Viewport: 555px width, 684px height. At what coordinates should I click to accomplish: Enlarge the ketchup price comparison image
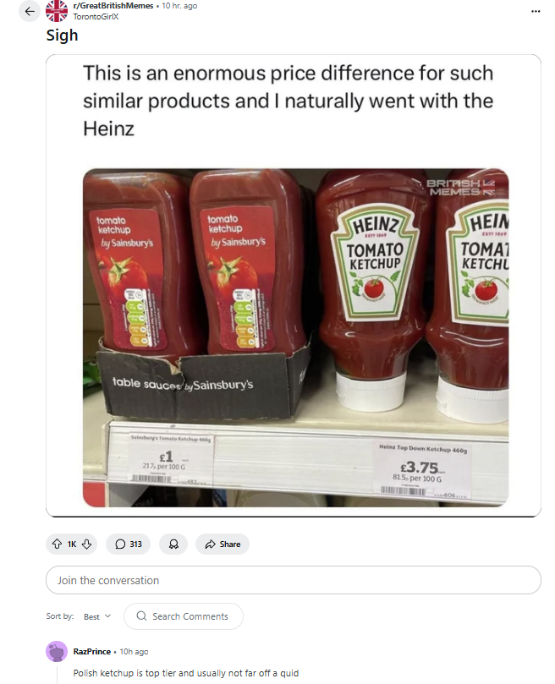(294, 337)
